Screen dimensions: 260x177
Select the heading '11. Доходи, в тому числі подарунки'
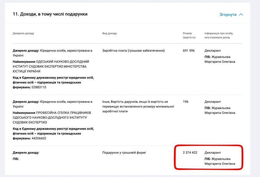(50, 14)
